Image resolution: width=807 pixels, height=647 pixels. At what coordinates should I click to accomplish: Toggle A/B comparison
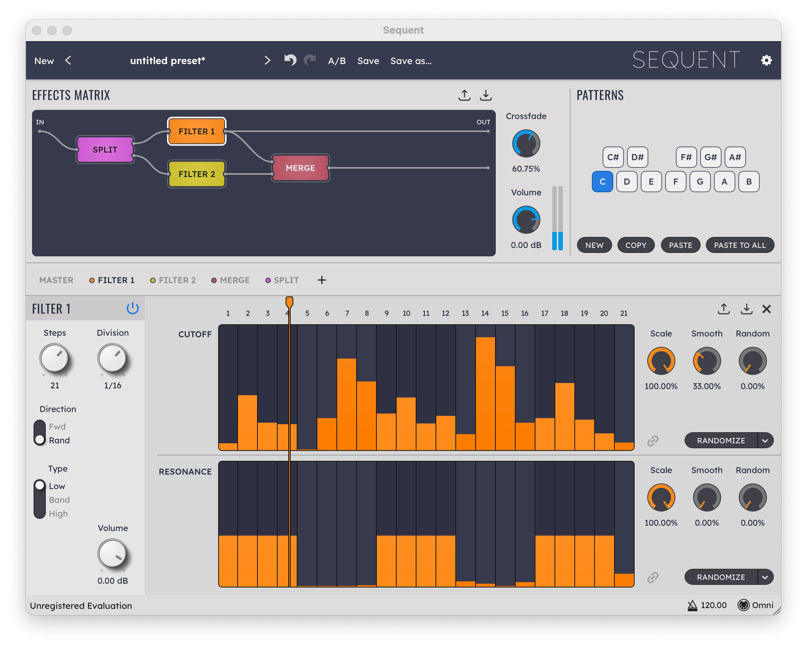tap(337, 61)
